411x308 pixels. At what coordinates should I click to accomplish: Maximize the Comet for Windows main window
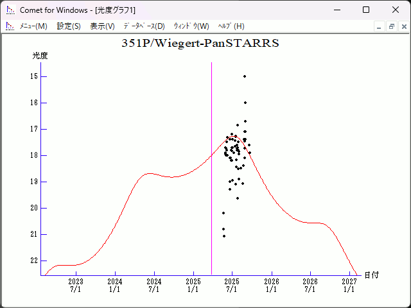(365, 10)
